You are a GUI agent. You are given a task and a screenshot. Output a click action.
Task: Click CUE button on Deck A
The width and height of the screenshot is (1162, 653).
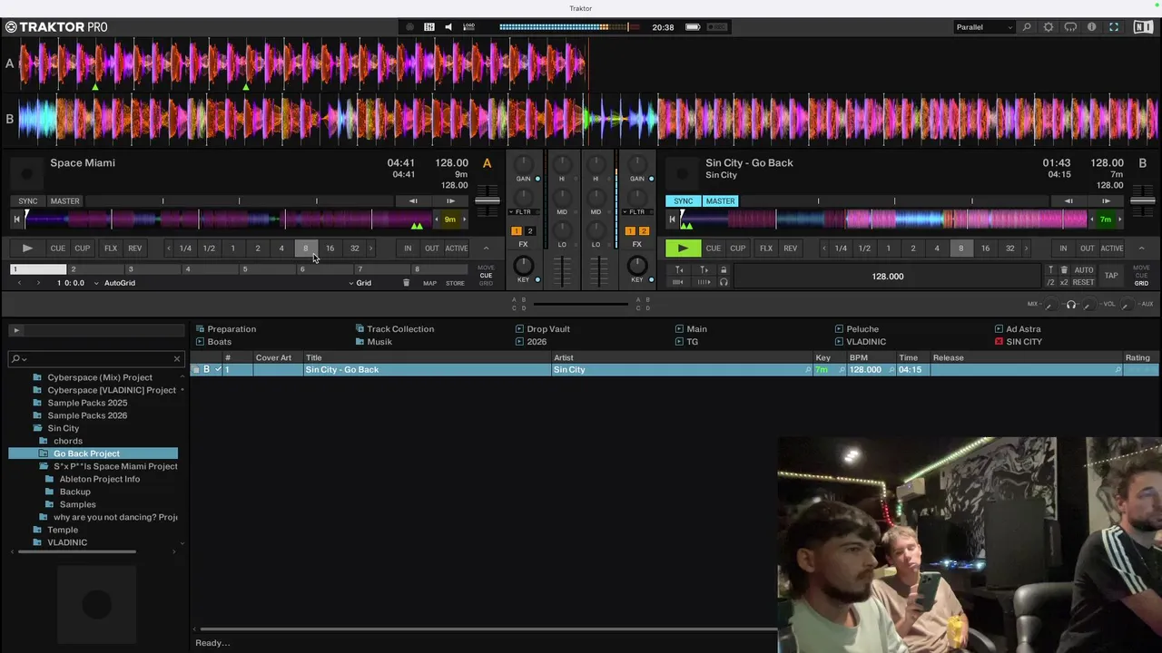point(58,249)
